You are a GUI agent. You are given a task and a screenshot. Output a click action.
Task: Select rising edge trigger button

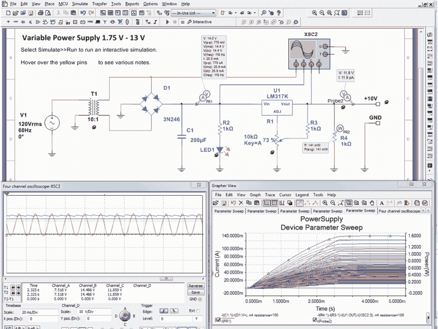(x=164, y=311)
